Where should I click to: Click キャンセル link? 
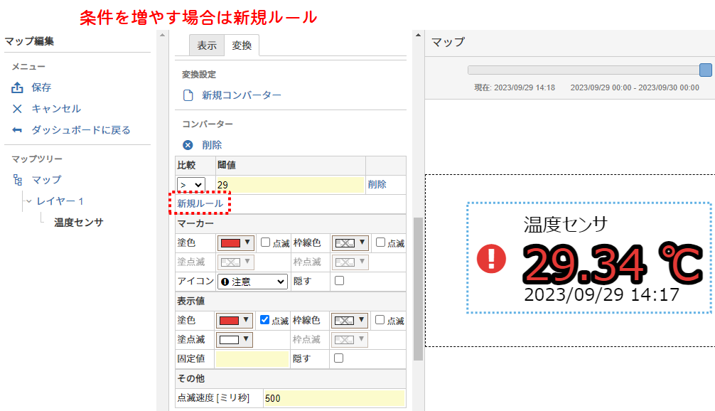coord(56,109)
